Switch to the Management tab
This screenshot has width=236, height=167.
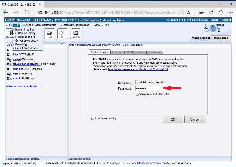201,38
